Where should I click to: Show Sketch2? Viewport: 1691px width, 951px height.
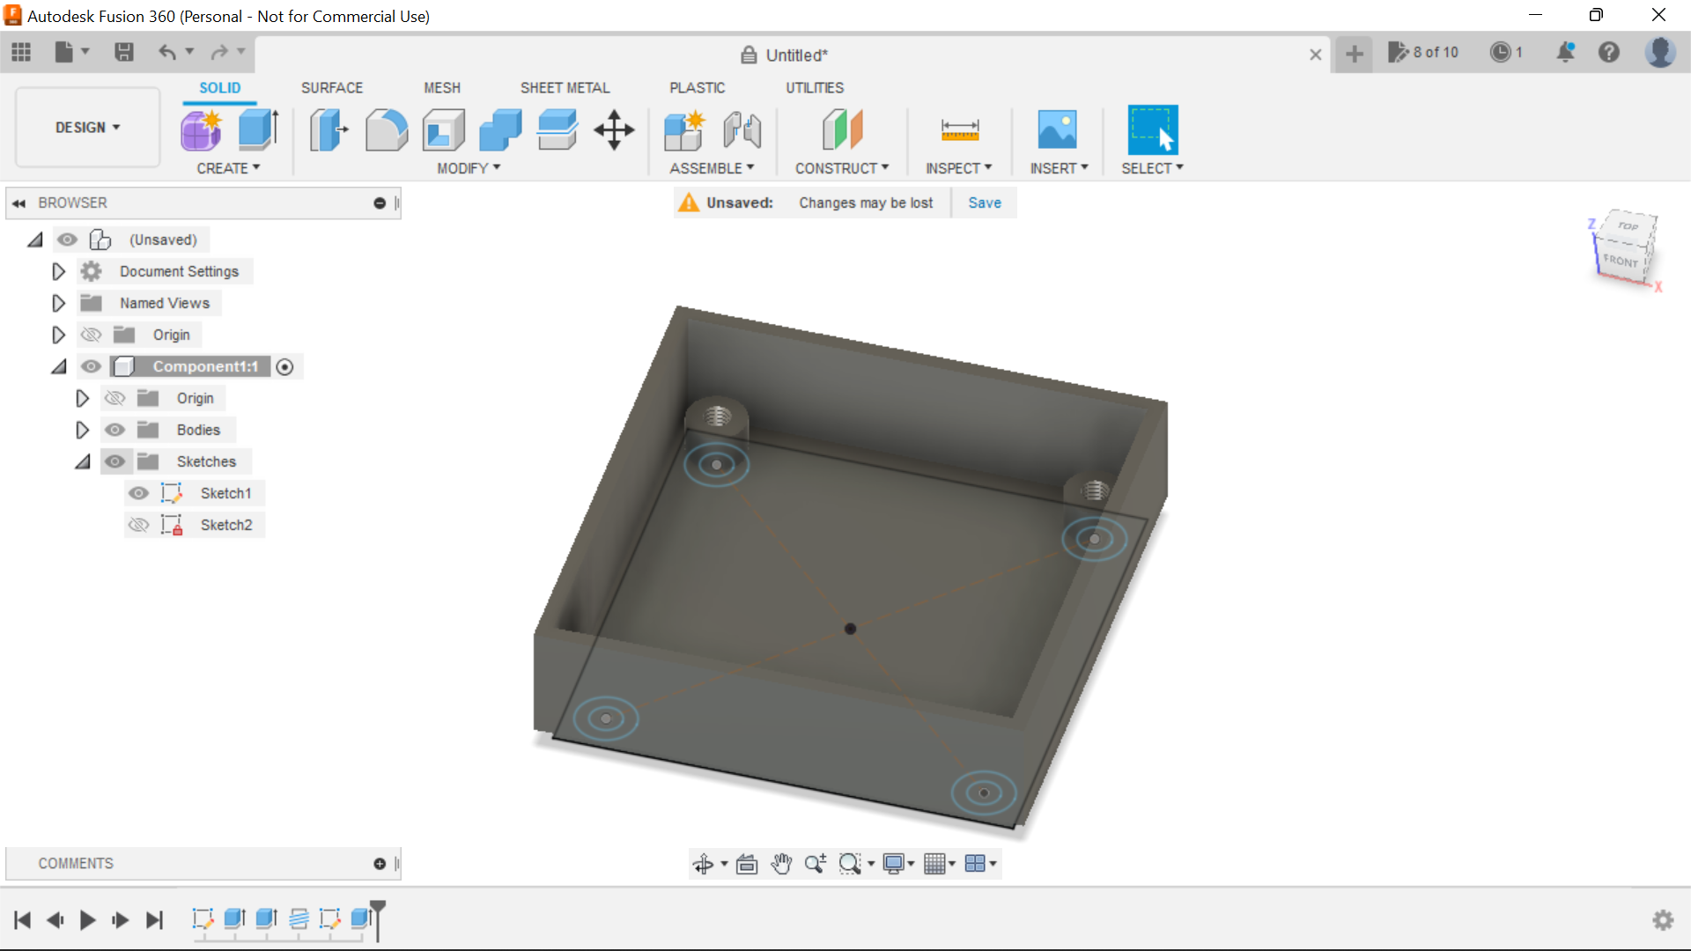pyautogui.click(x=138, y=525)
